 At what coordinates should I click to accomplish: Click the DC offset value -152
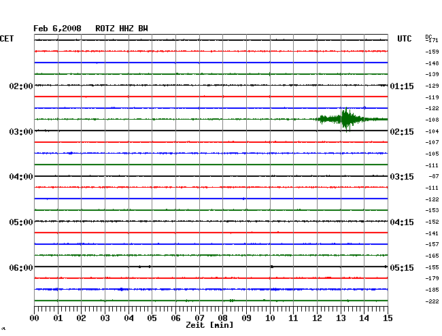[x=432, y=222]
